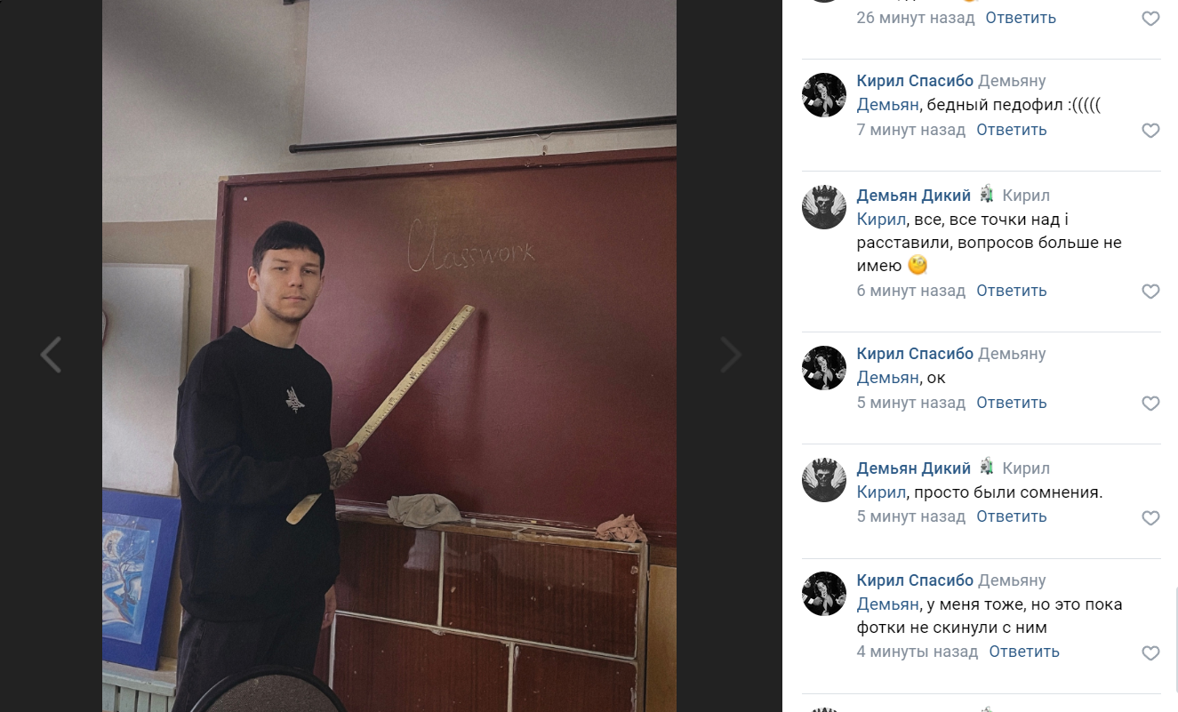Like the comment posted 4 minutes ago
Screen dimensions: 1178x712
1150,652
